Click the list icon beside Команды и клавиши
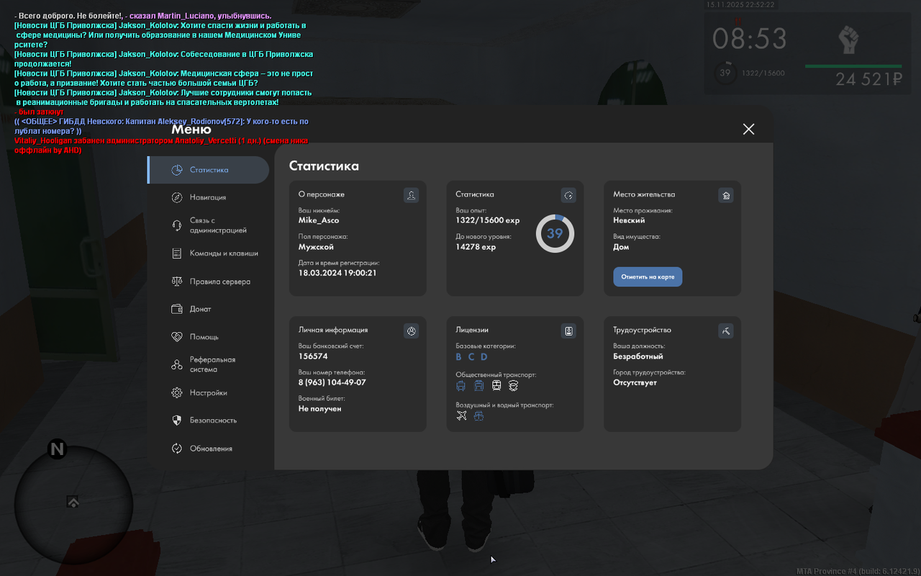 177,253
